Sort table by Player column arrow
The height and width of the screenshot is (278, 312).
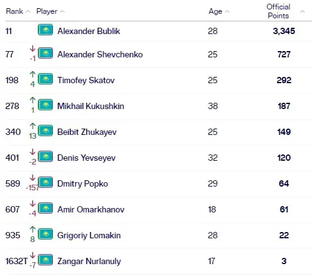click(x=62, y=11)
